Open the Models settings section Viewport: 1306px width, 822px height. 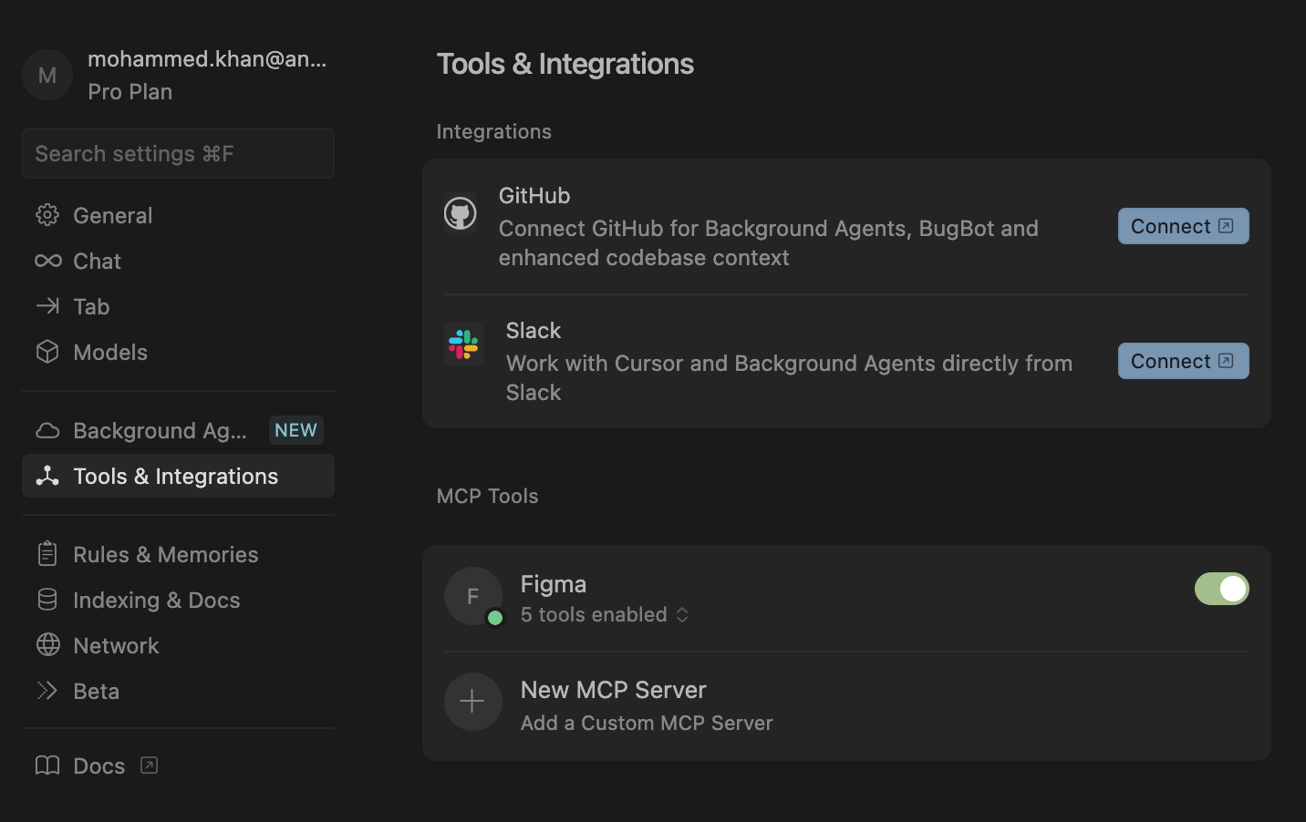pos(109,352)
